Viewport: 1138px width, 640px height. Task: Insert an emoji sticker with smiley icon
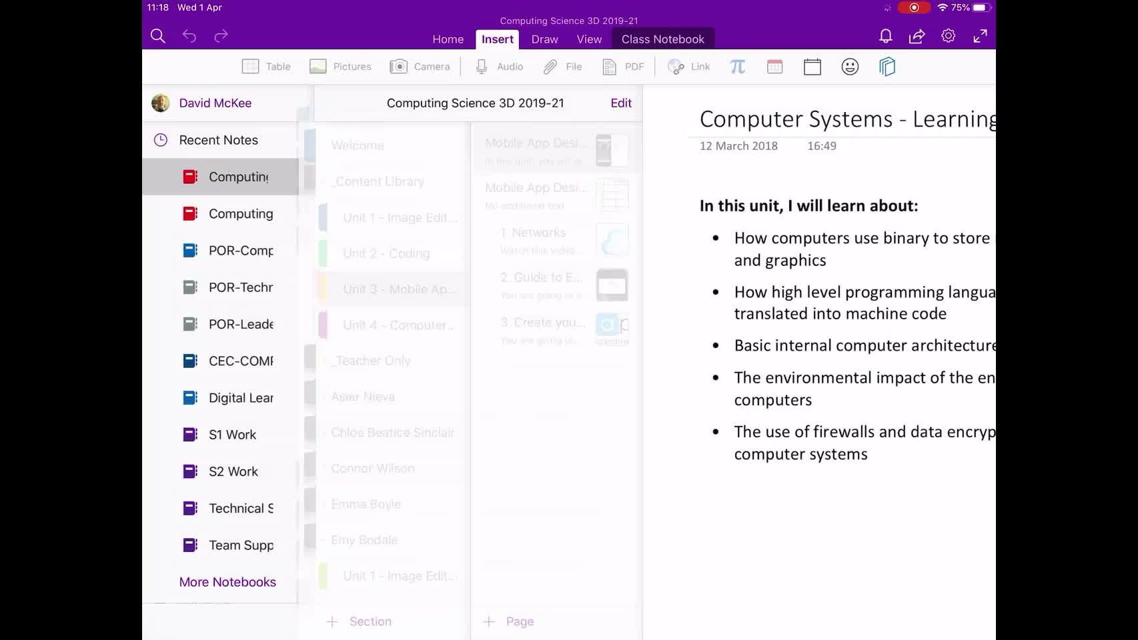click(x=849, y=67)
